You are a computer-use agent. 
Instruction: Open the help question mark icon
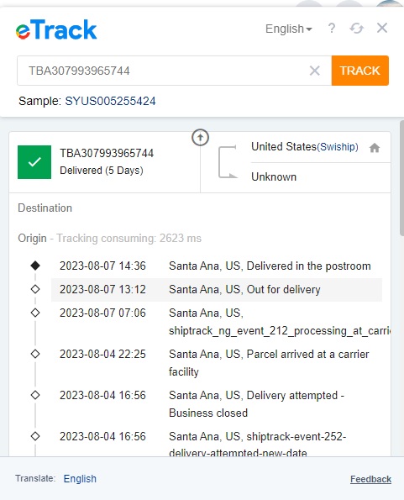332,29
